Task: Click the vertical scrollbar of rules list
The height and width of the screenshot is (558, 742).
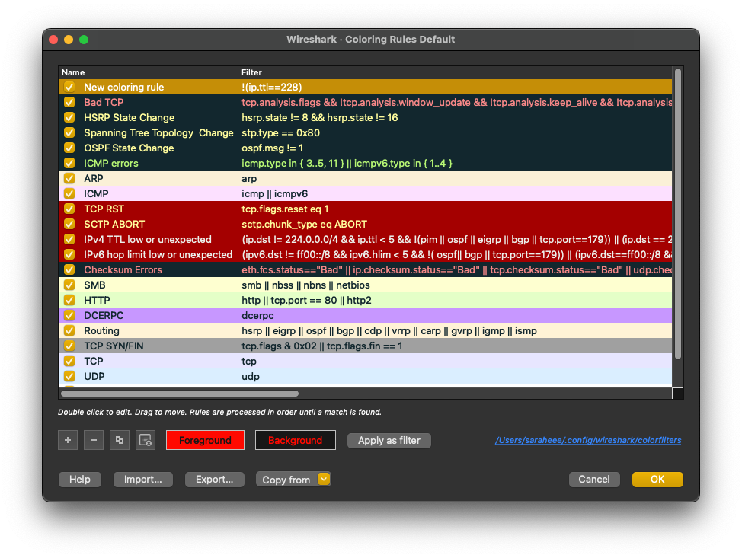Action: 678,214
